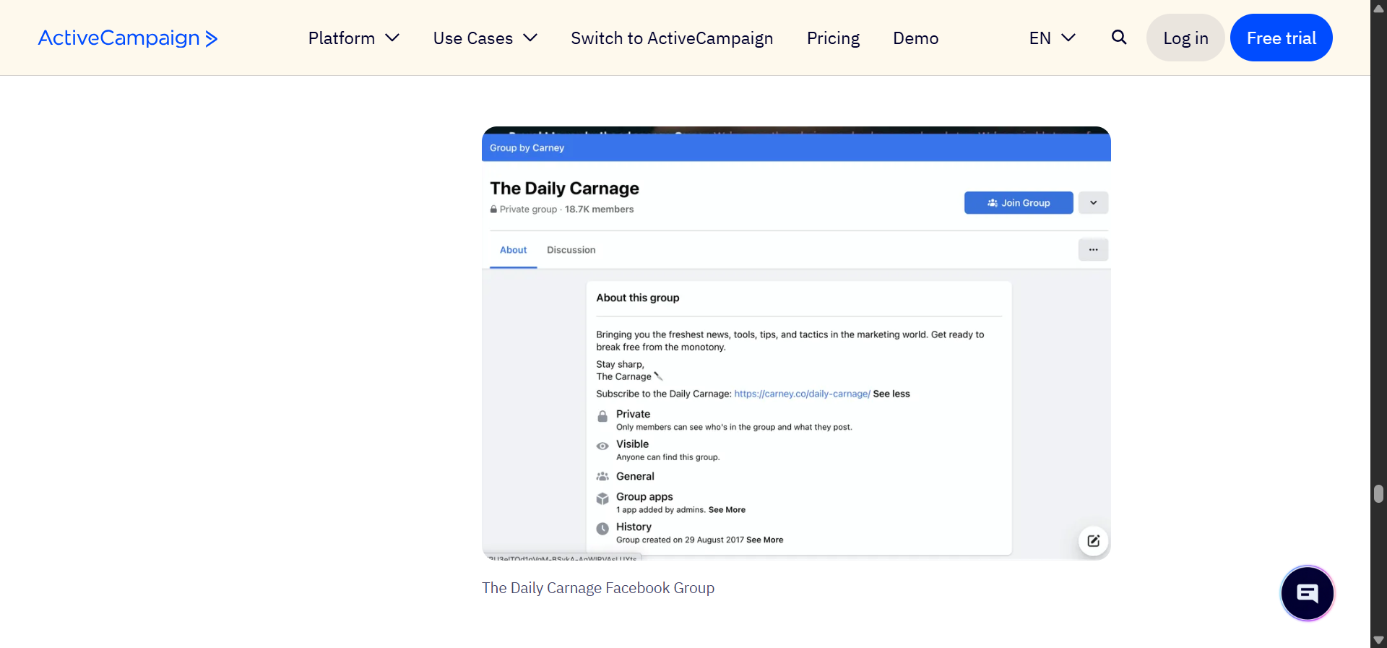The height and width of the screenshot is (648, 1387).
Task: Click the Group by Carney banner
Action: pos(796,147)
